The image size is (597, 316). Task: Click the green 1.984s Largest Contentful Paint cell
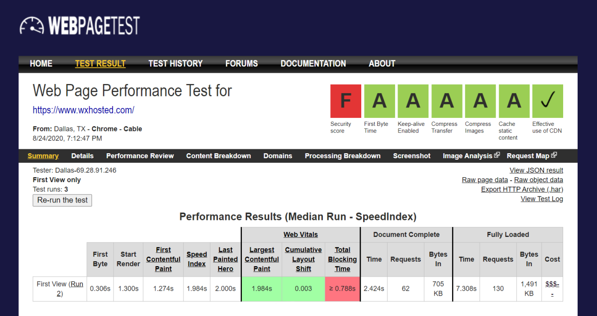[262, 289]
